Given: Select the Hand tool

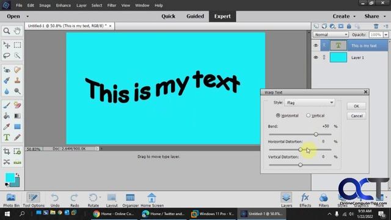Looking at the screenshot, I should point(17,31).
